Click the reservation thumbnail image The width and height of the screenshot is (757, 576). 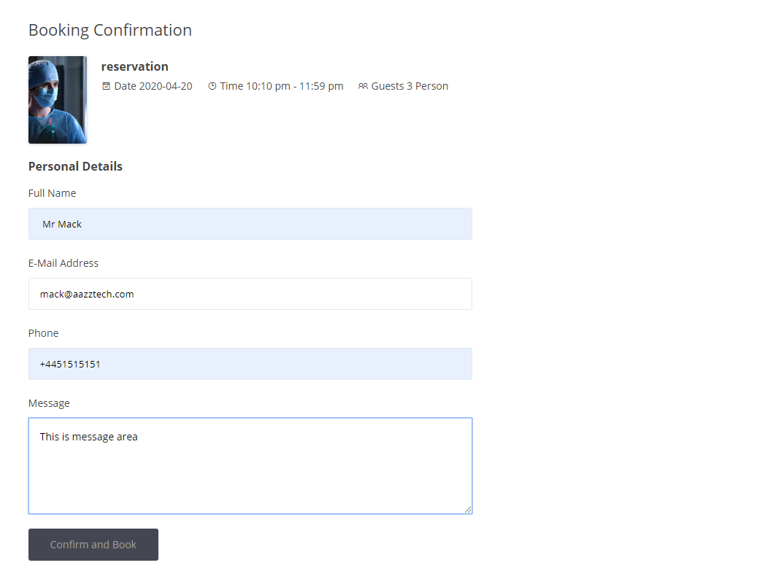tap(58, 100)
